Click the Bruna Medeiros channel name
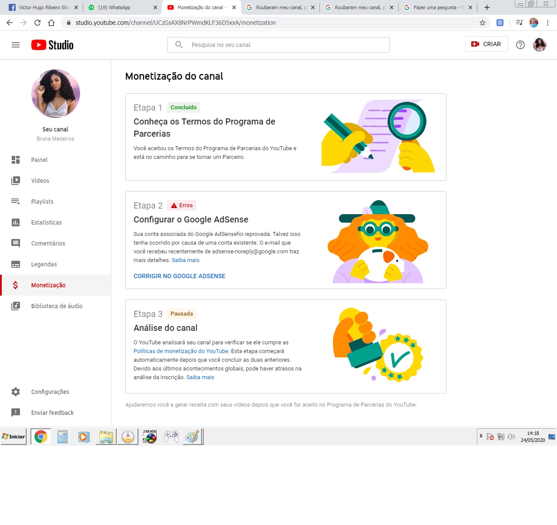The height and width of the screenshot is (525, 557). (x=55, y=139)
